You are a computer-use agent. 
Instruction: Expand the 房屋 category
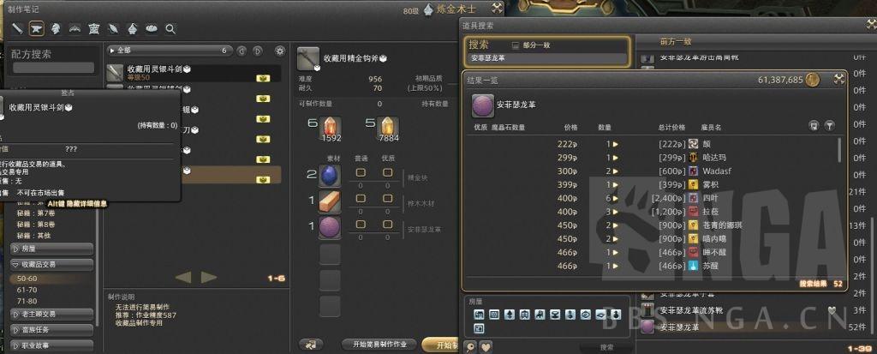51,248
